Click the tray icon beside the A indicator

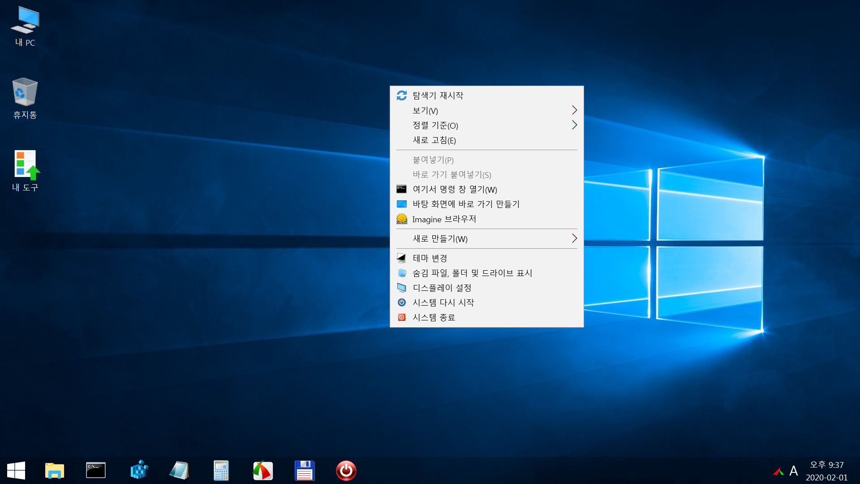click(x=778, y=471)
